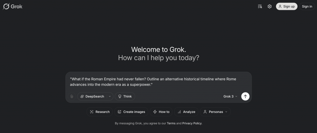Open chat history search icon
The height and width of the screenshot is (133, 317).
(260, 6)
